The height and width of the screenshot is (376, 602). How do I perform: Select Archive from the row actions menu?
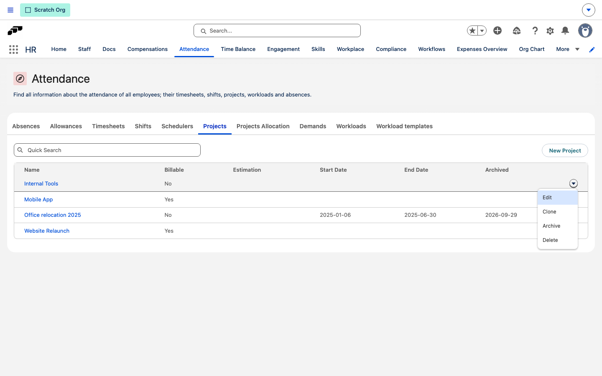pos(558,226)
